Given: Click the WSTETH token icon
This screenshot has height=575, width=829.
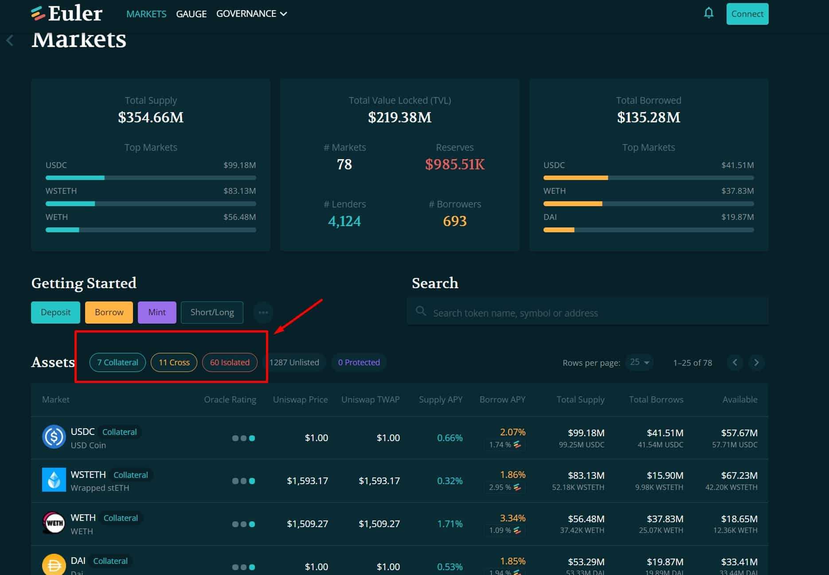Looking at the screenshot, I should click(x=54, y=480).
